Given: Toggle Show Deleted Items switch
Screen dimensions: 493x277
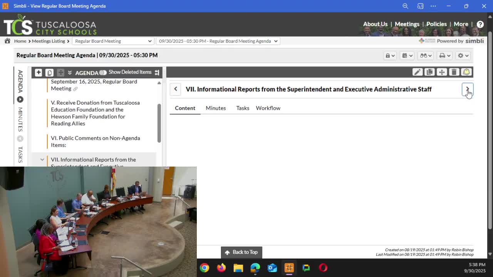Looking at the screenshot, I should (102, 72).
